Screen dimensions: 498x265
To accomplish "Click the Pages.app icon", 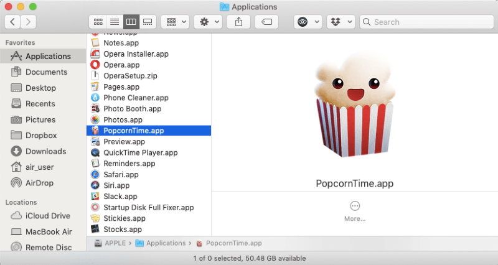I will click(95, 86).
